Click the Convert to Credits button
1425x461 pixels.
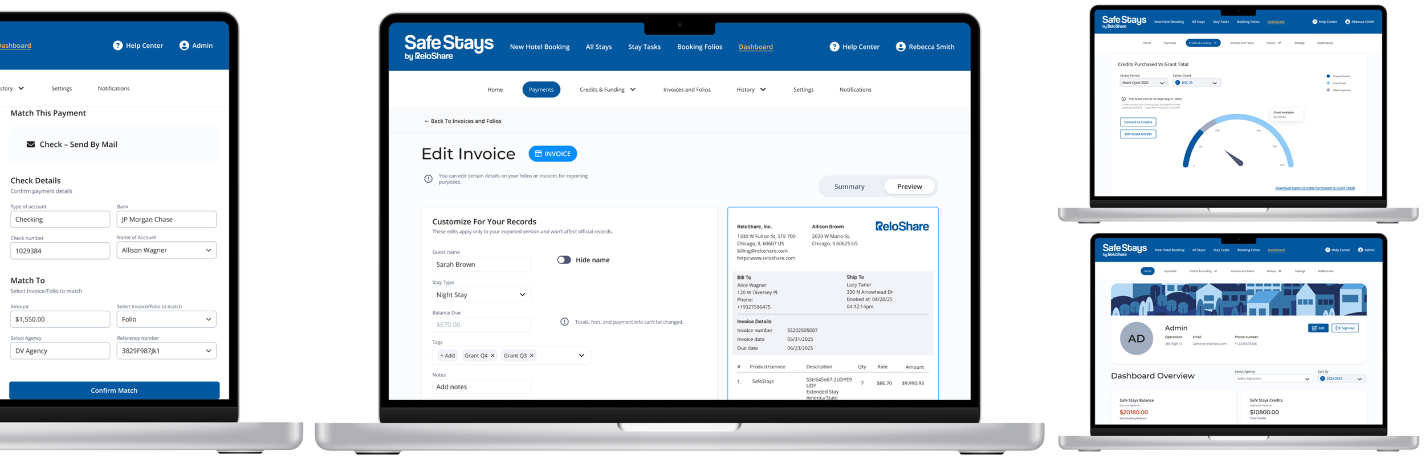click(x=1138, y=122)
